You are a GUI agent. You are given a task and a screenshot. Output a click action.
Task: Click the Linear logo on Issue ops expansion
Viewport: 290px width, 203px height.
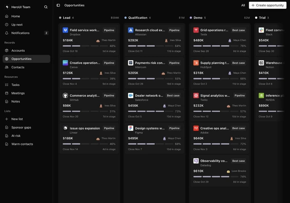pos(65,128)
